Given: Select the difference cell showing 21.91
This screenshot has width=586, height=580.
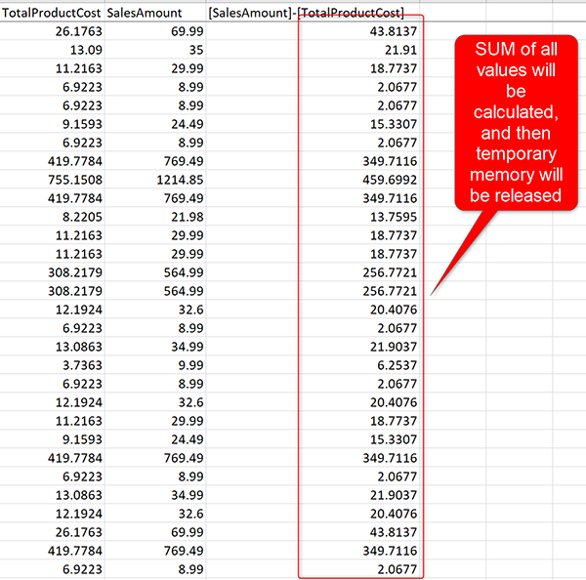Looking at the screenshot, I should [313, 50].
